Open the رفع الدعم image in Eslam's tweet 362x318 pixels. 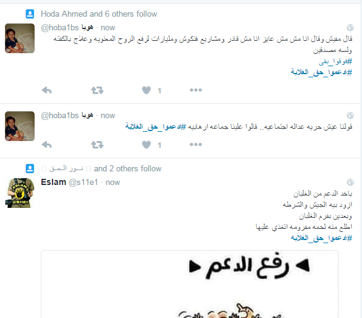pos(190,284)
